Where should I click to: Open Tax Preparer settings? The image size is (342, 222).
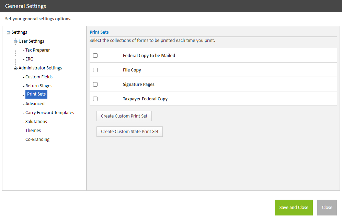click(37, 50)
